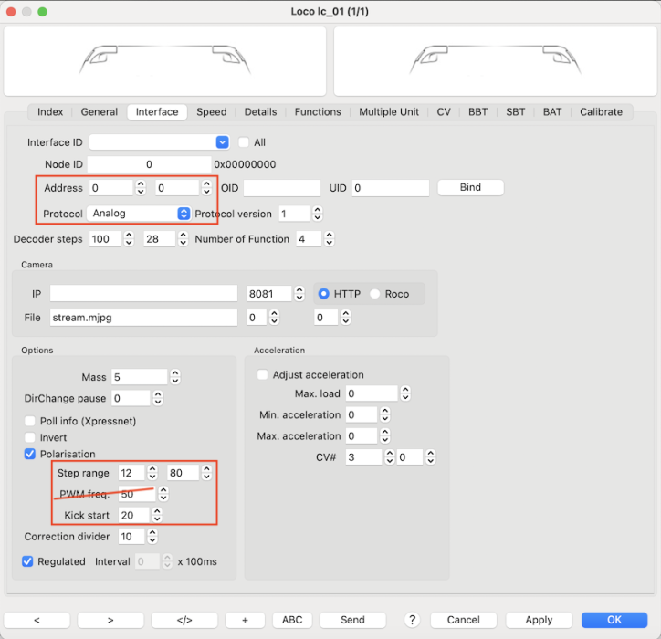Select the Roco radio button
This screenshot has width=661, height=639.
click(374, 294)
